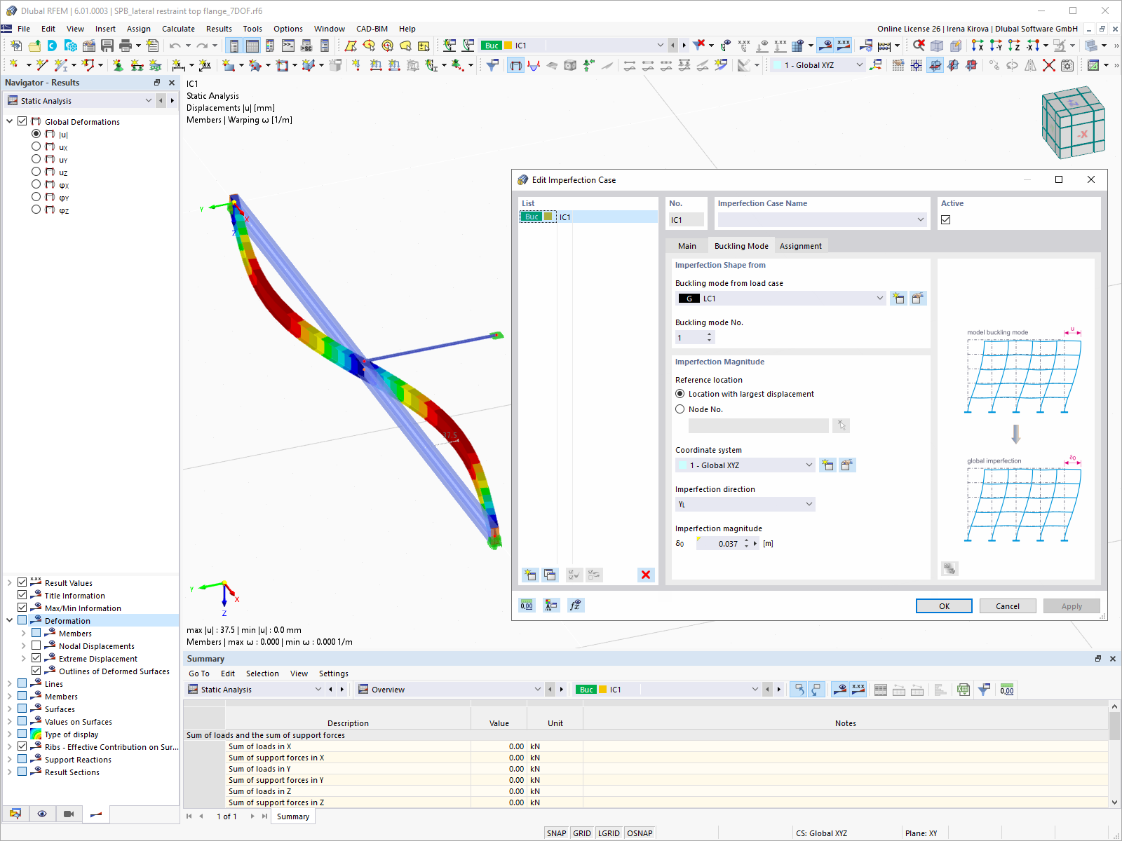Screen dimensions: 1122x841
Task: Open navigator Display eye tab icon
Action: (x=42, y=814)
